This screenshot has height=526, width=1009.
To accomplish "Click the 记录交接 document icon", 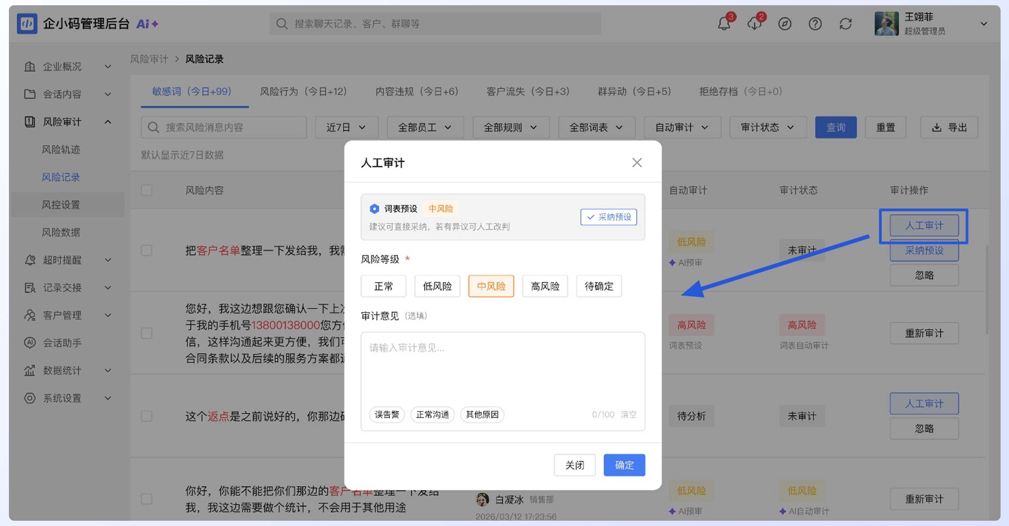I will tap(30, 287).
